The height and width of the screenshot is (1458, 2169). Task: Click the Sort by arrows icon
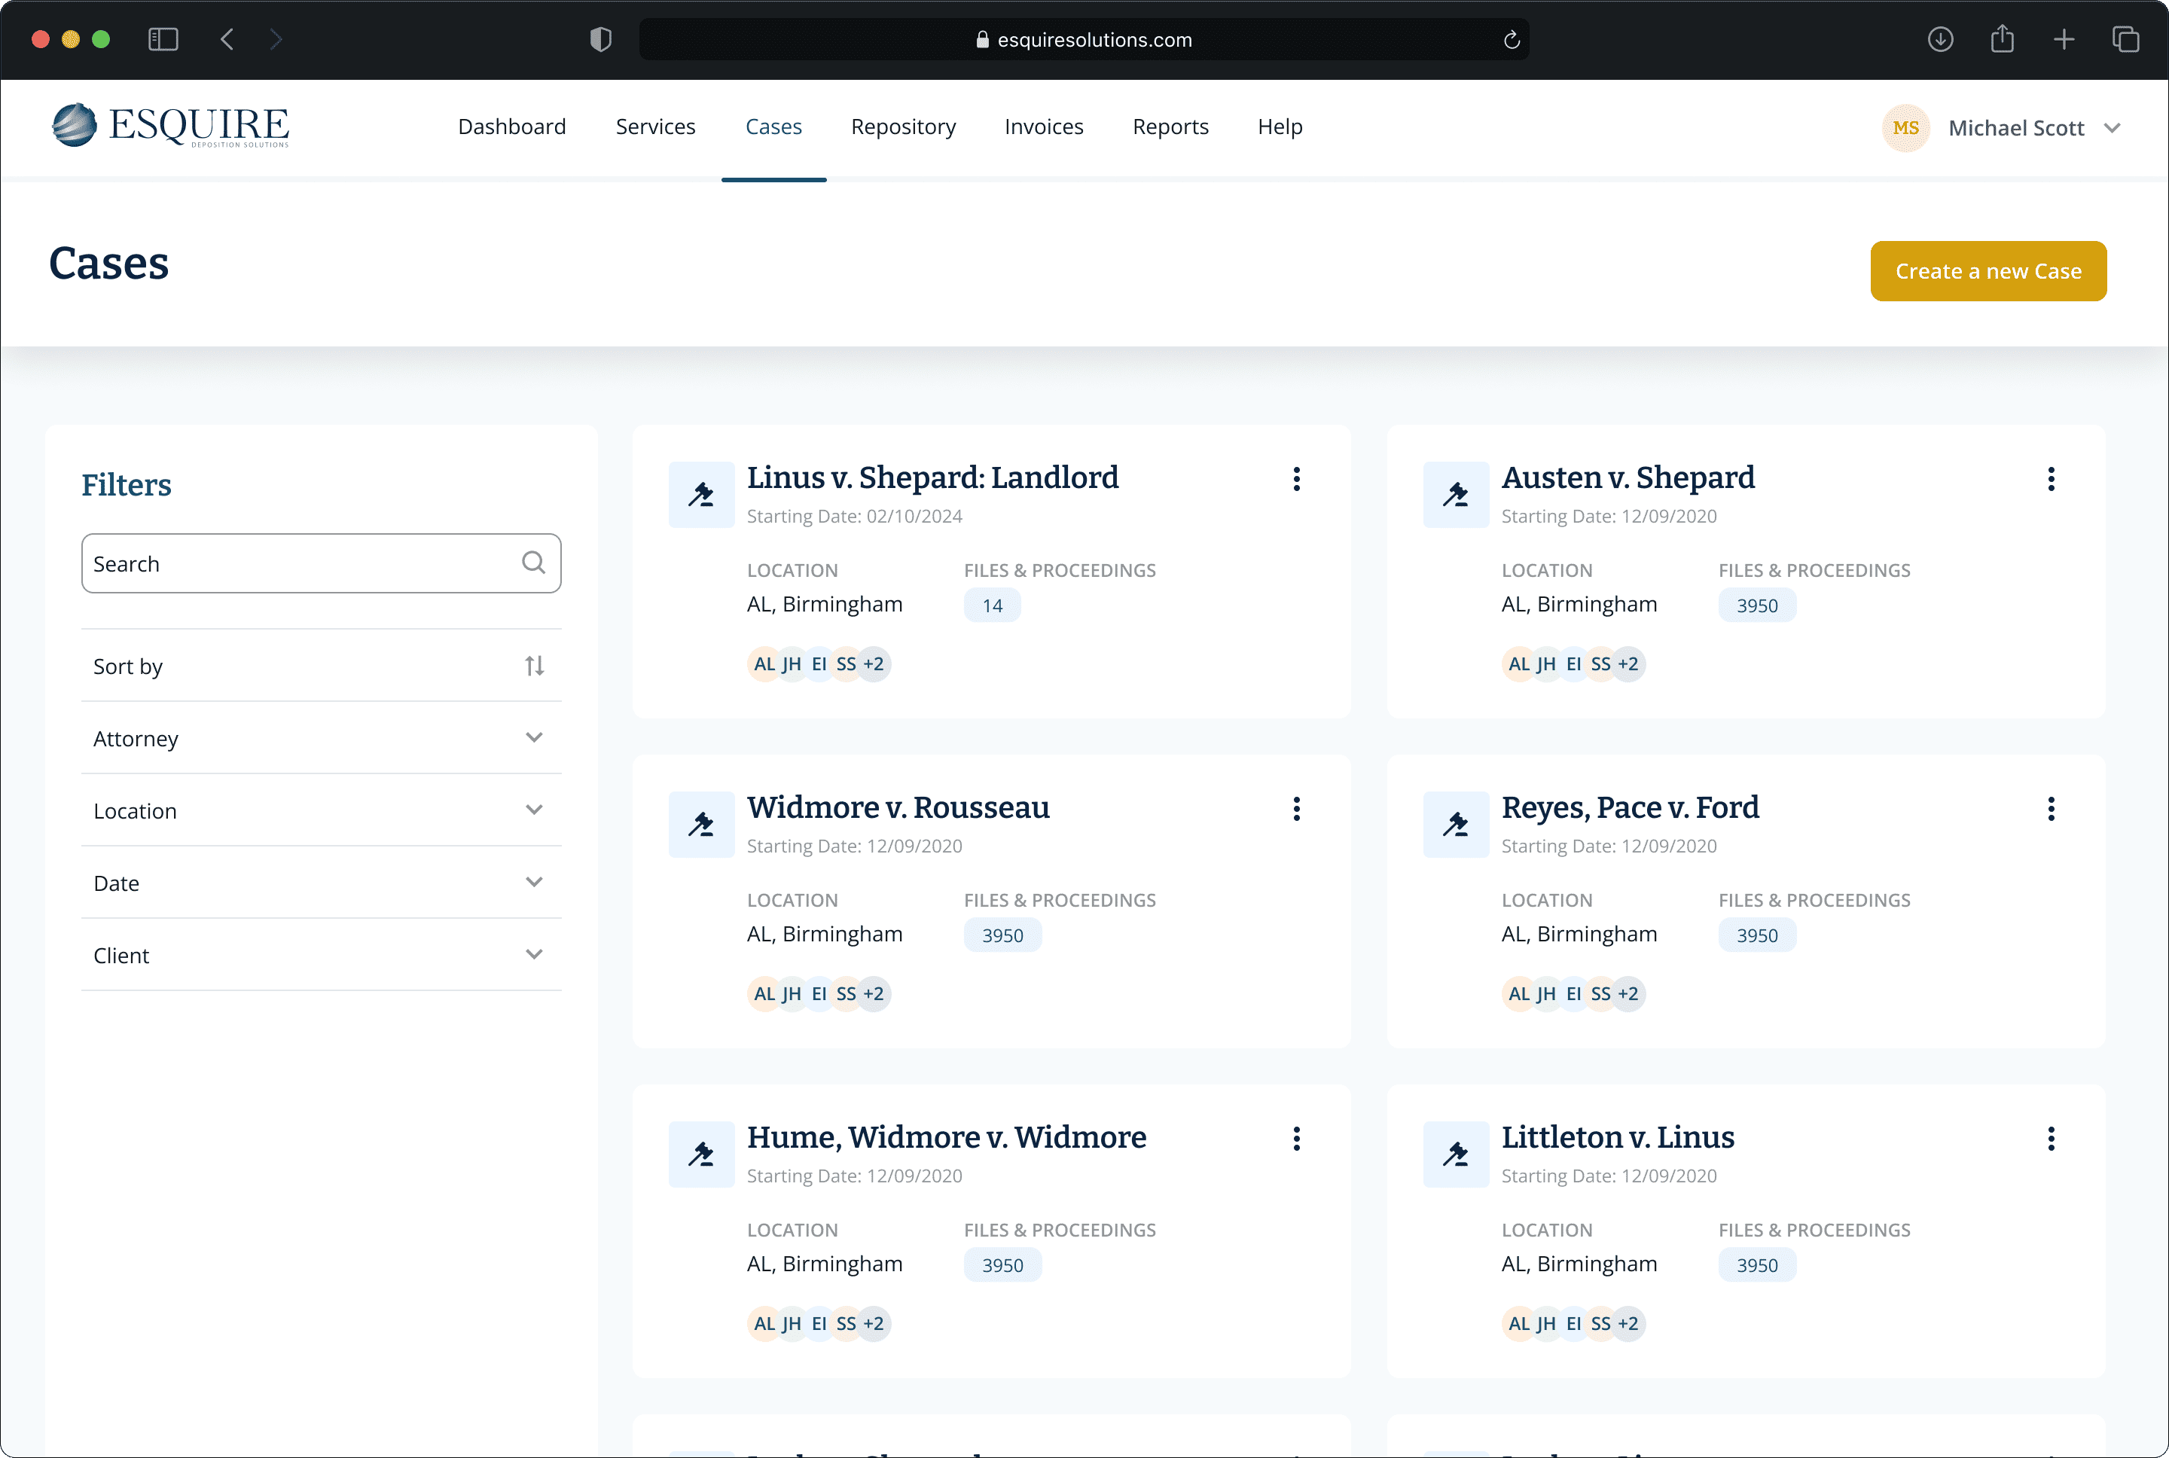tap(534, 666)
